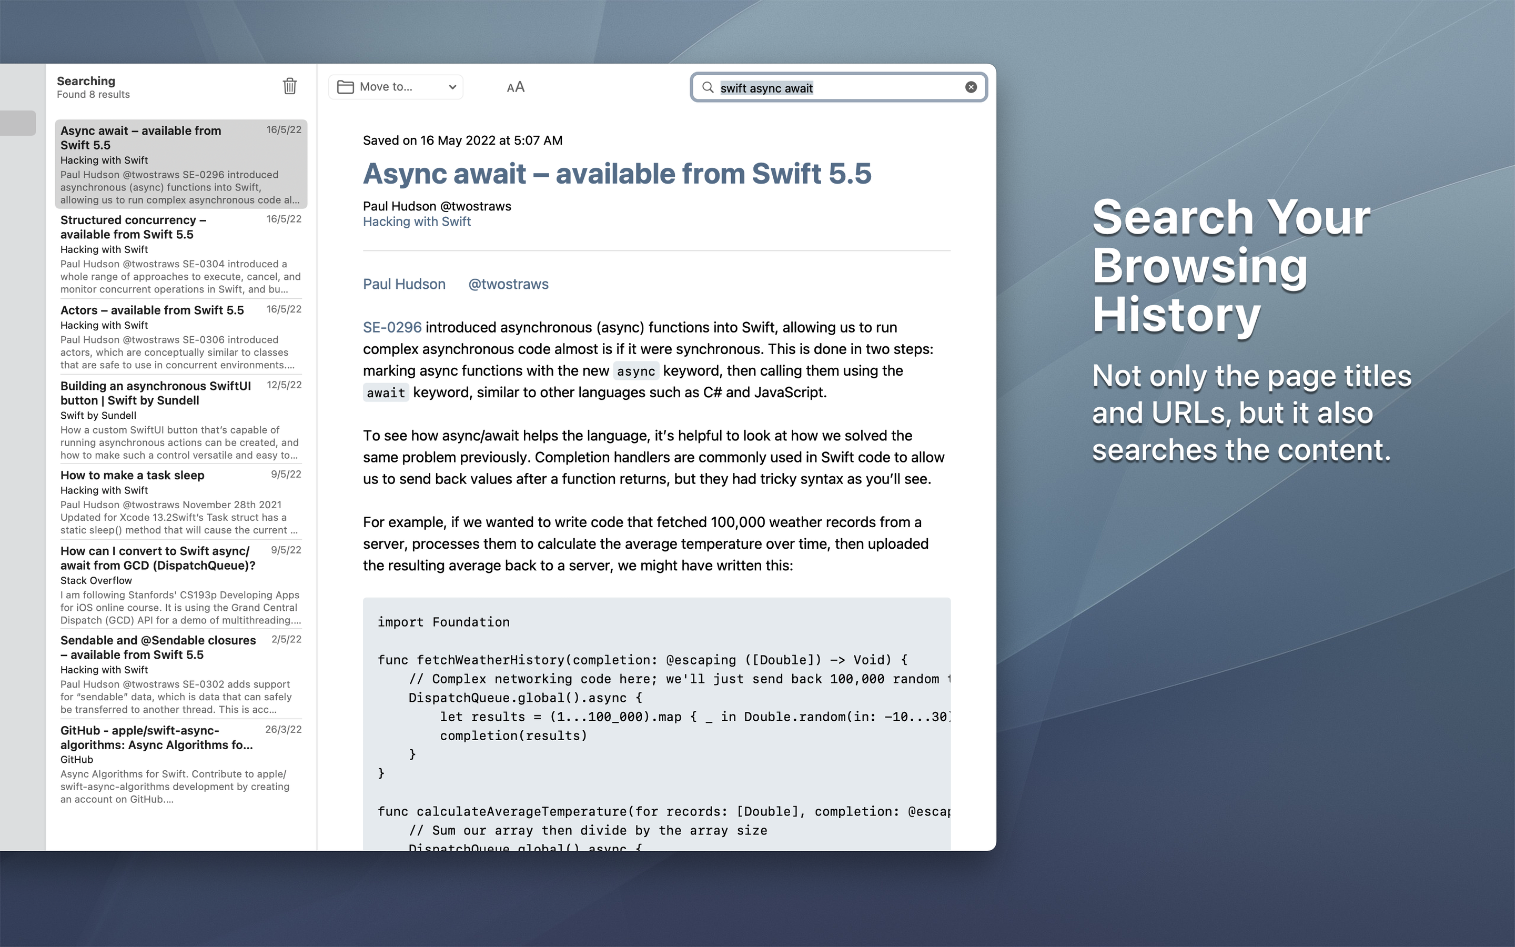Click the Hacking with Swift link under the title

pos(416,221)
